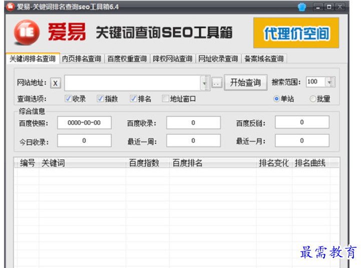
Task: Click the 排名曲线 column header
Action: pos(311,163)
